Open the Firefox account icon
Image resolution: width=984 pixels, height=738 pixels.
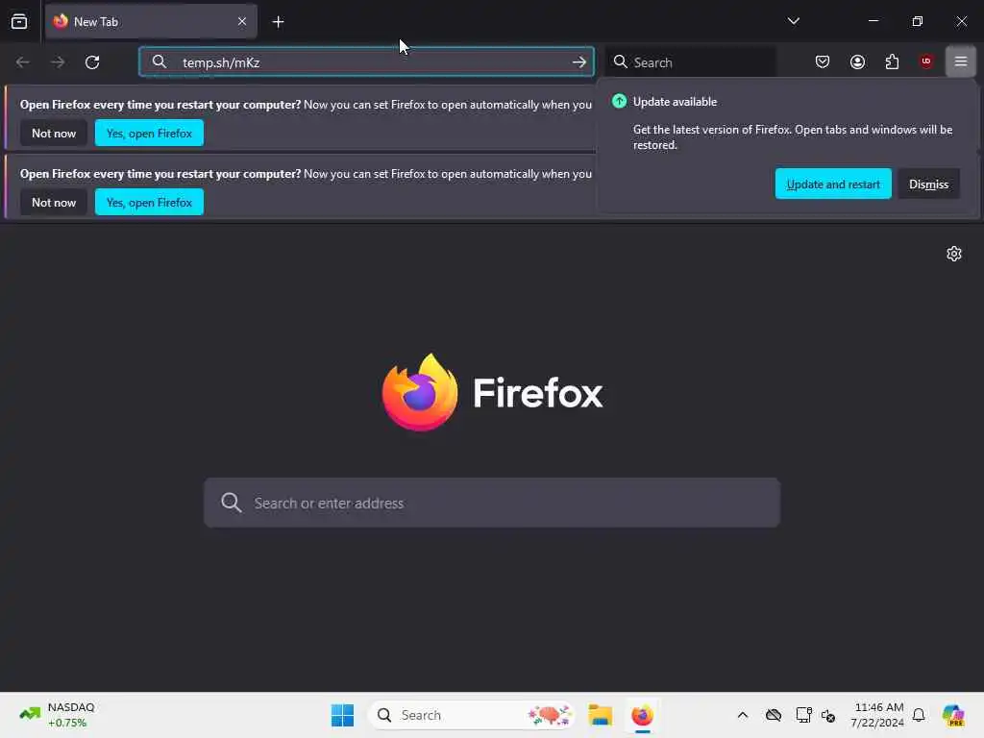coord(857,61)
